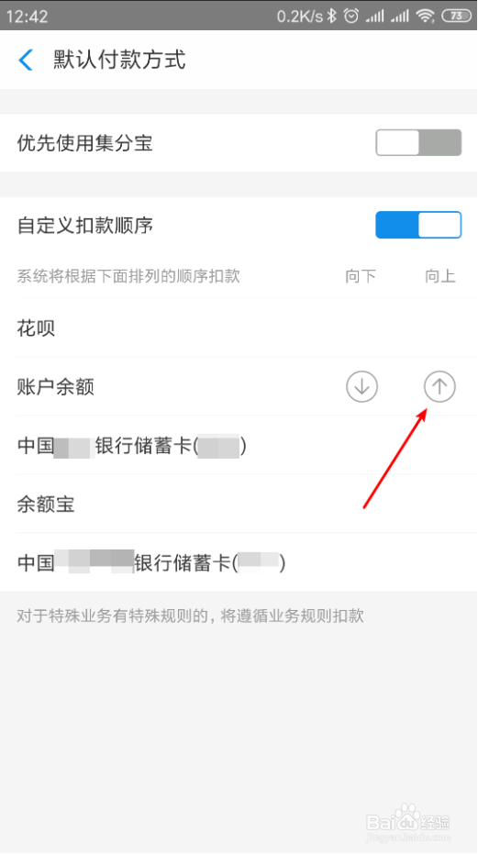
Task: Disable the 自定义扣款顺序 switch
Action: [418, 225]
